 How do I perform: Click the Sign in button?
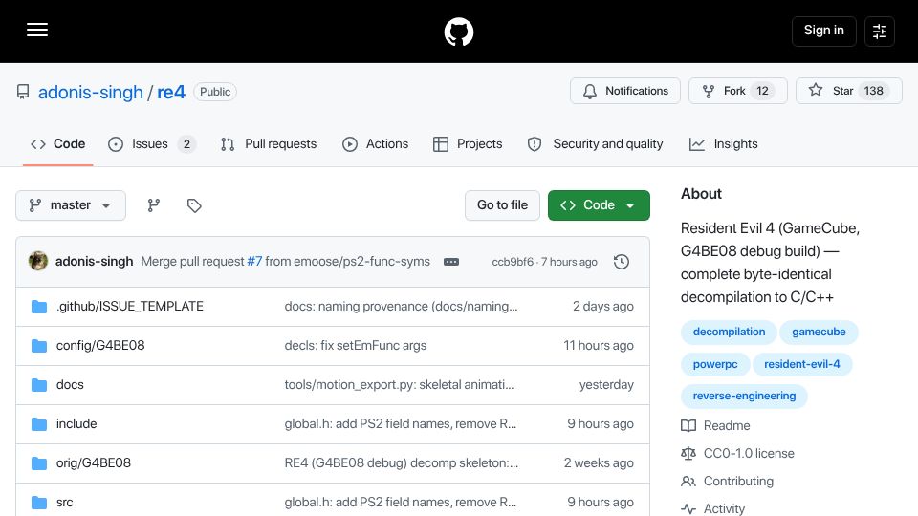click(x=823, y=31)
